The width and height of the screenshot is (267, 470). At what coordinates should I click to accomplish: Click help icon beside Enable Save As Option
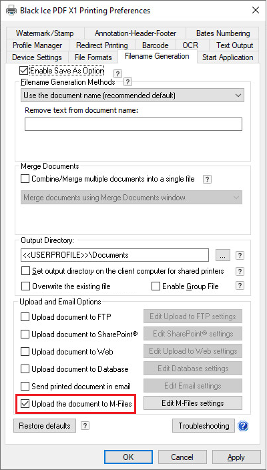tap(118, 73)
